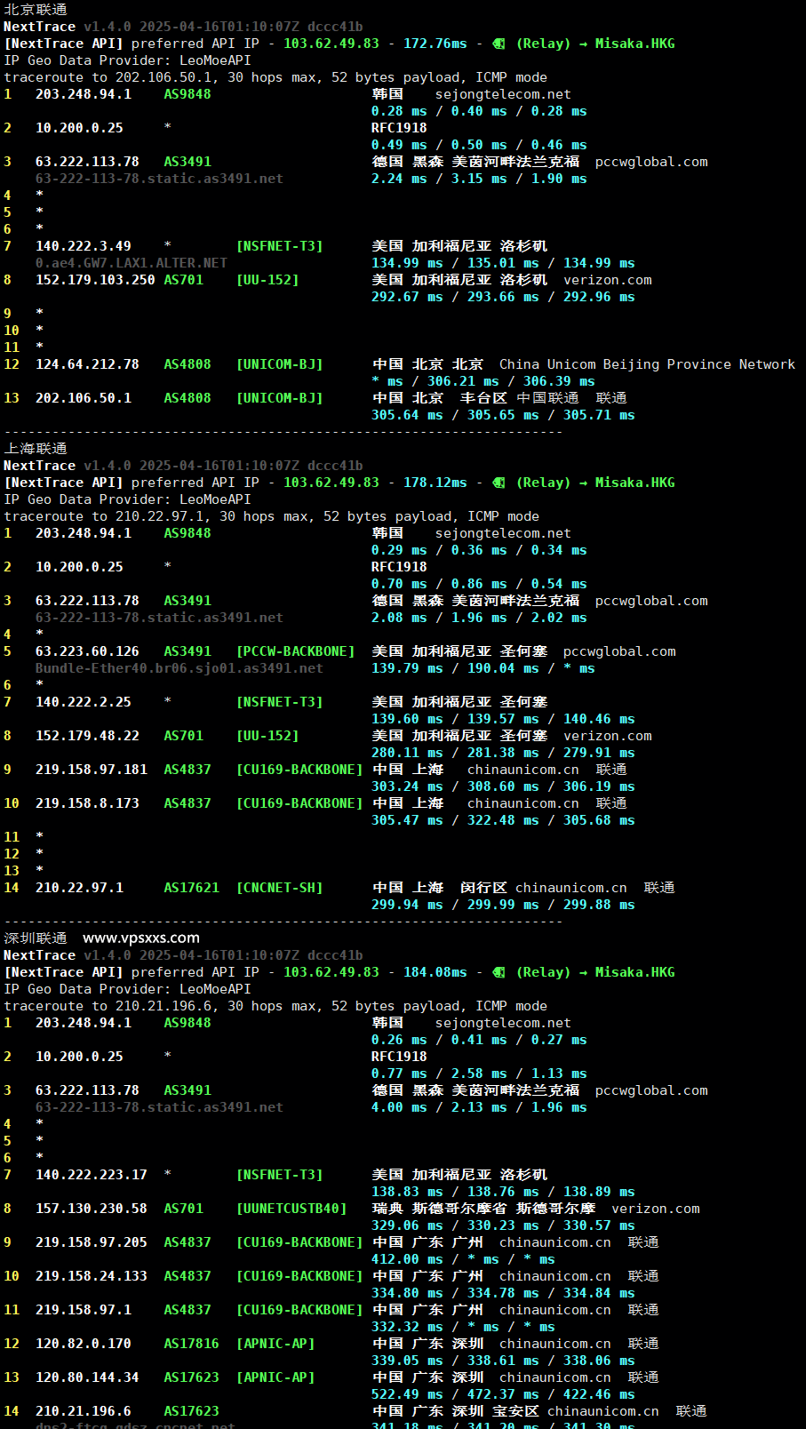
Task: Select hop IP "152.179.48.22"
Action: point(87,736)
